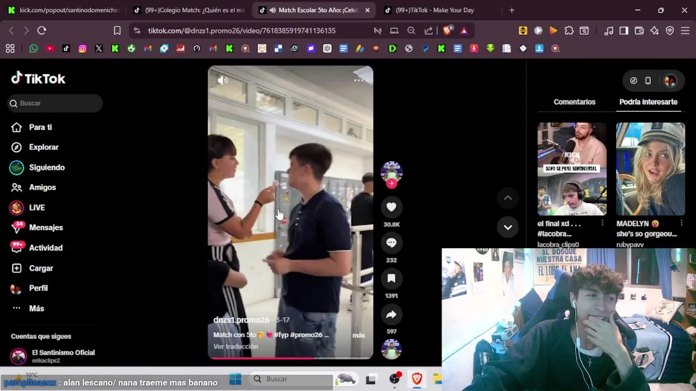Mute the TikTok video sound
The height and width of the screenshot is (391, 696).
[222, 80]
